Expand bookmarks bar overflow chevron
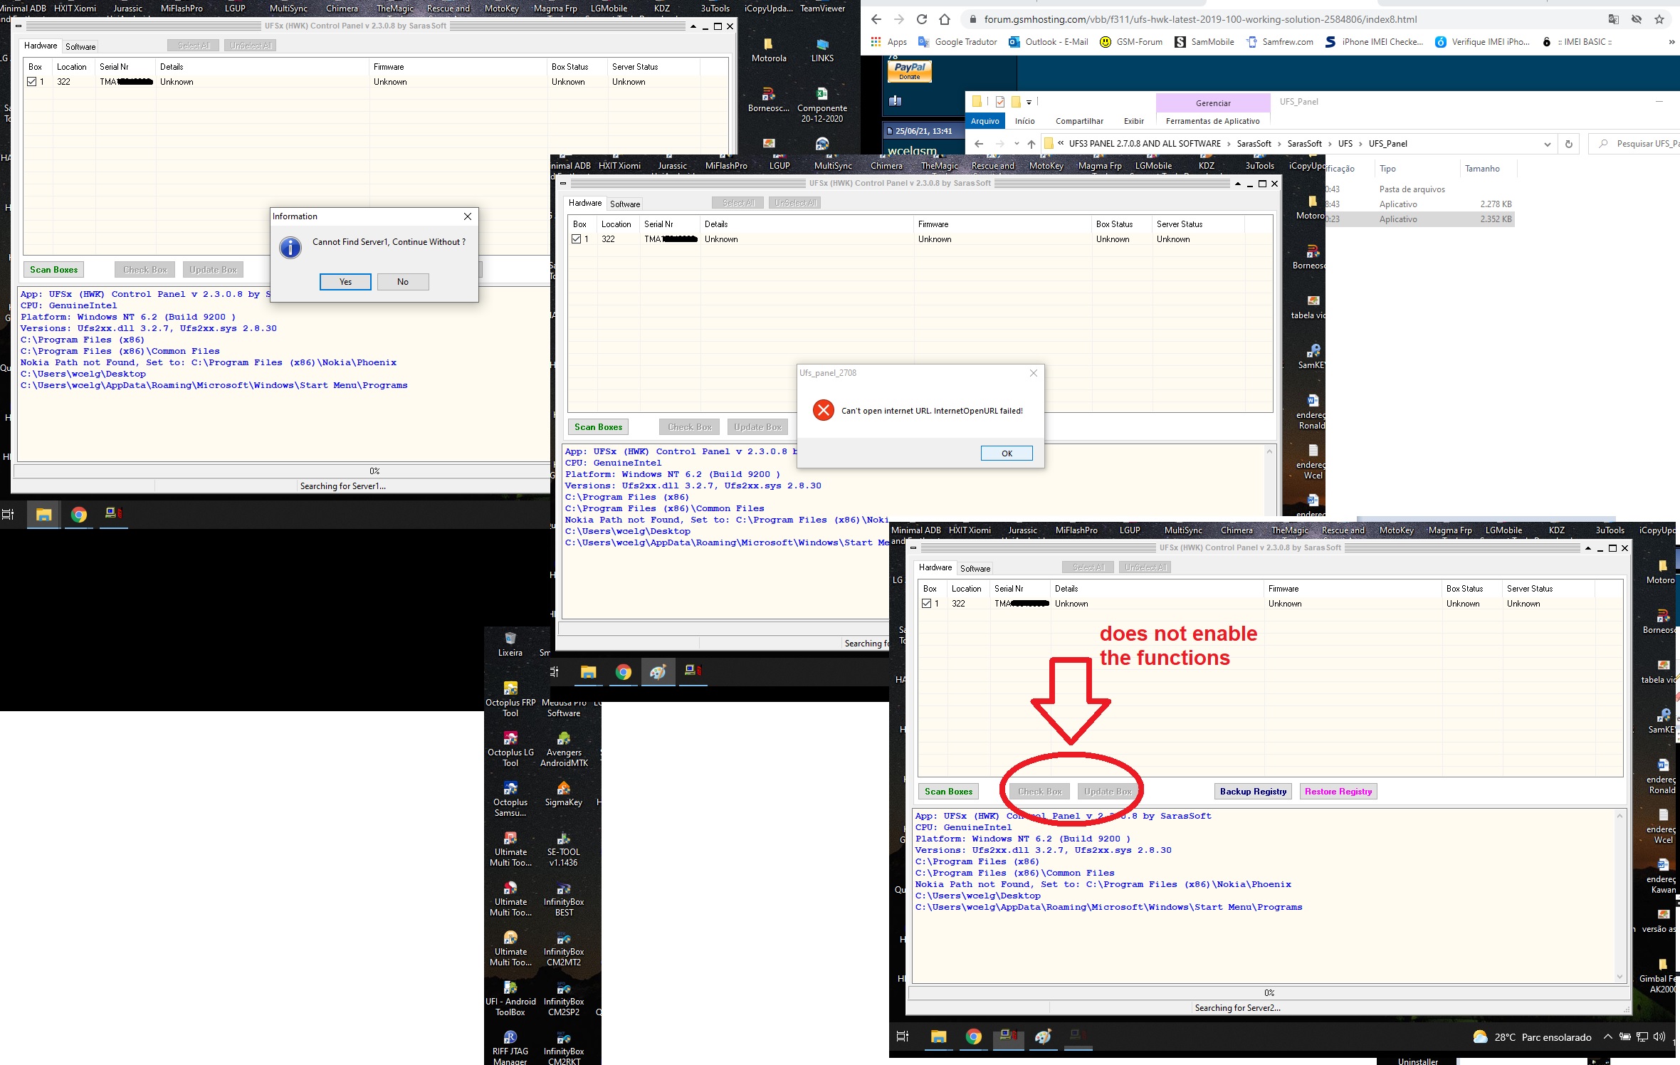 [1671, 42]
